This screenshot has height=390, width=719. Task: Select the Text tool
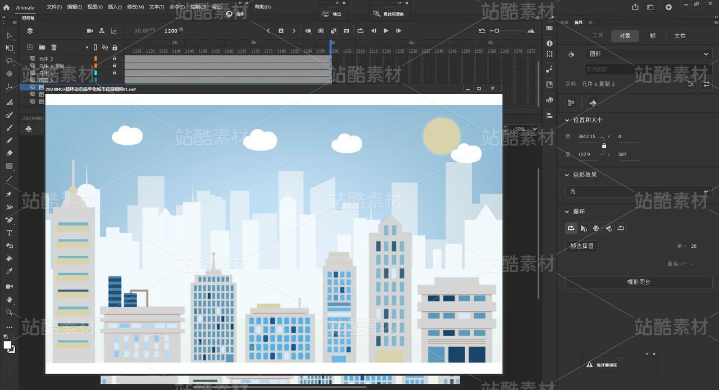click(x=9, y=233)
